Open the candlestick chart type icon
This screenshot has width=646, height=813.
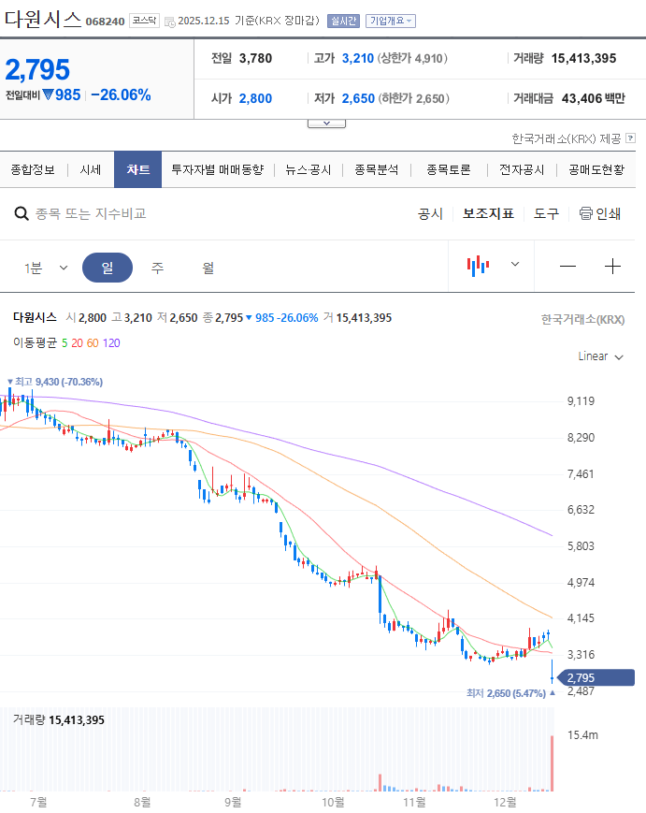pyautogui.click(x=478, y=266)
